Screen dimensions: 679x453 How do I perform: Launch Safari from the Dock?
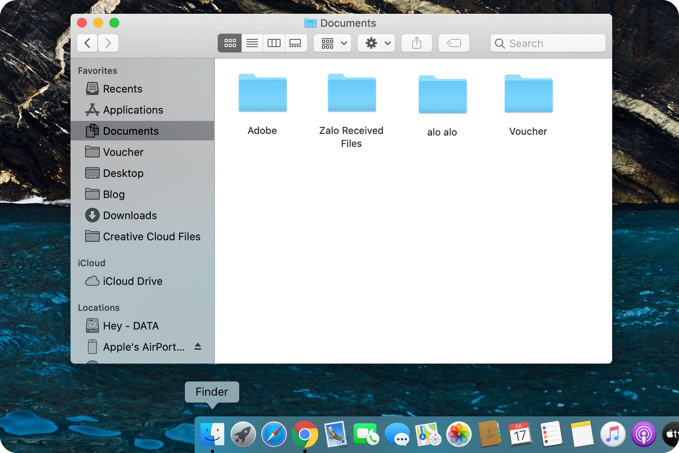pyautogui.click(x=273, y=434)
